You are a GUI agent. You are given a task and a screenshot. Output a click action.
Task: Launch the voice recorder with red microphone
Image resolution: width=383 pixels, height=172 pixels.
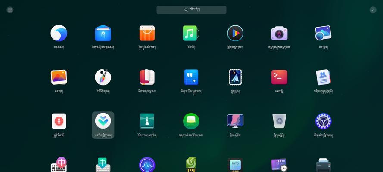[59, 121]
